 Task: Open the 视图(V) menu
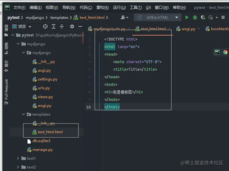tap(52, 8)
